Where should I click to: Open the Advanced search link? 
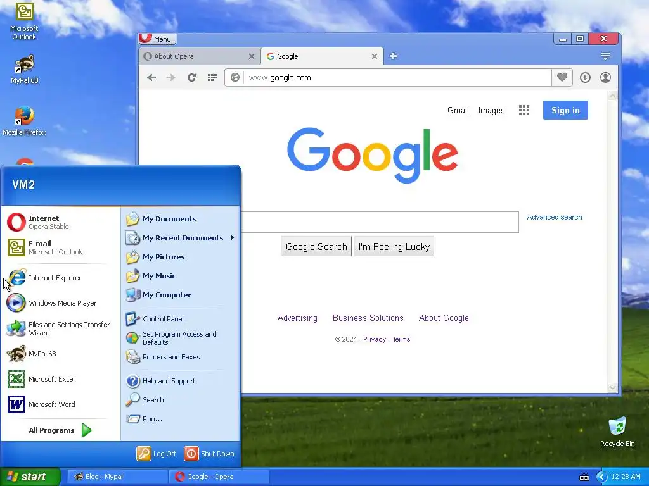[x=554, y=217]
